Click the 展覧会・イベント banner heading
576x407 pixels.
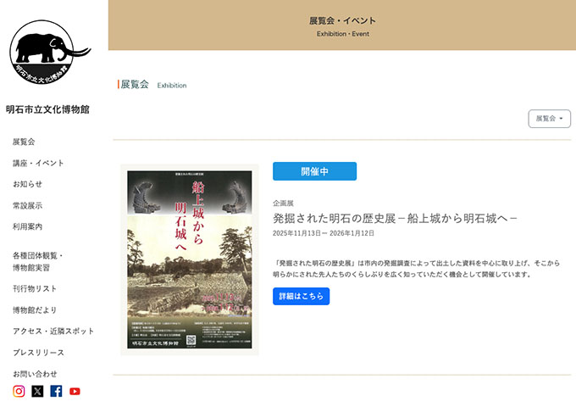point(342,21)
